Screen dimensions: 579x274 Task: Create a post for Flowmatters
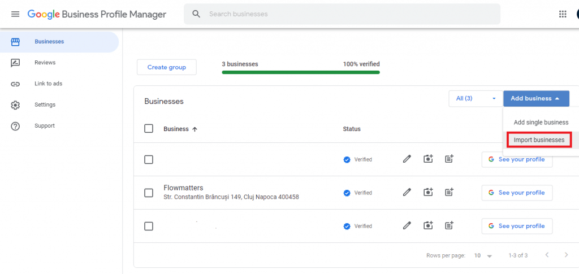click(x=449, y=193)
